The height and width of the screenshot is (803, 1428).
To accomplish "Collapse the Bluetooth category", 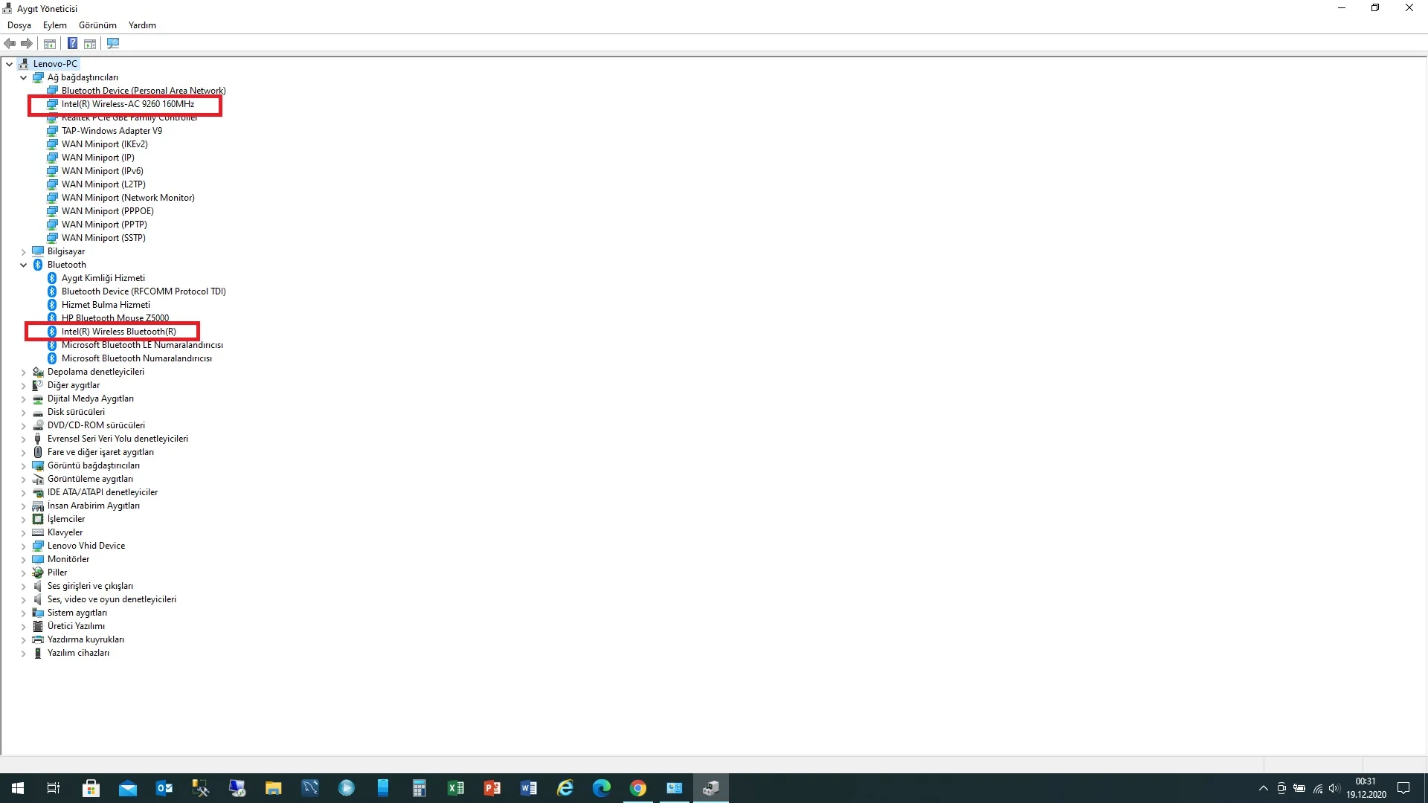I will tap(23, 265).
